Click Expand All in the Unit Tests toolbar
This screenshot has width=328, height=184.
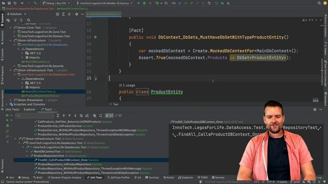(58, 116)
